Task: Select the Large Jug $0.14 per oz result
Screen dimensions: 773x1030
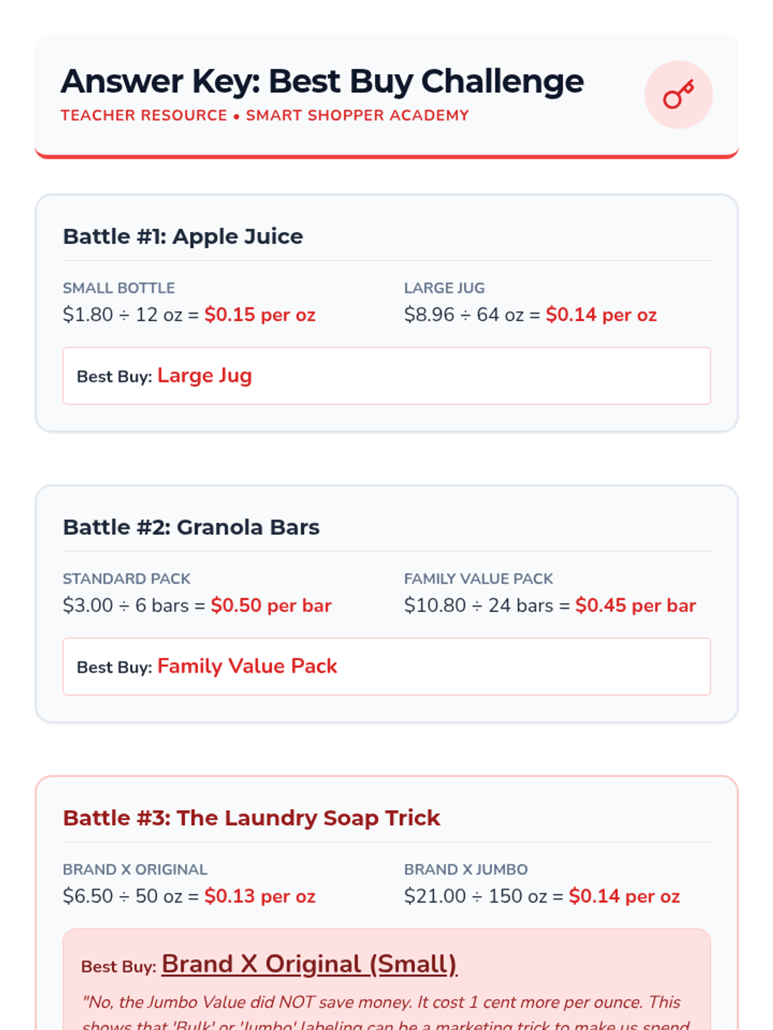Action: tap(601, 315)
